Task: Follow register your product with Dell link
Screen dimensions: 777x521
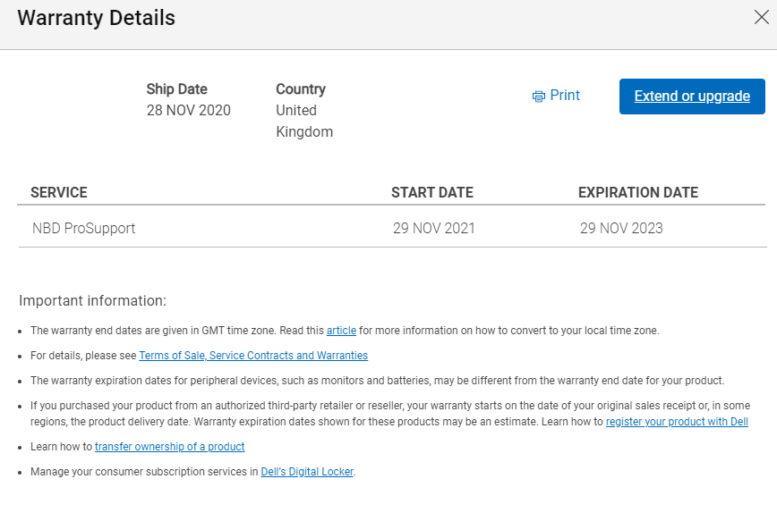Action: pos(677,422)
